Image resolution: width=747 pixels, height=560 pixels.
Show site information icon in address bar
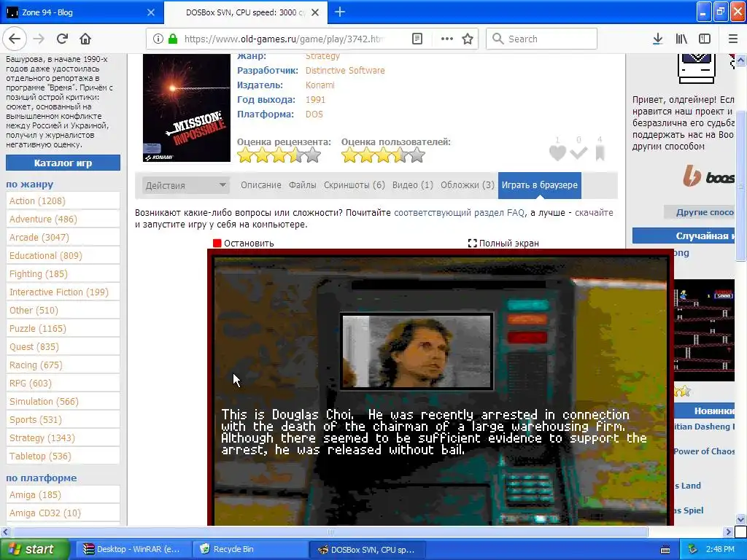click(158, 39)
